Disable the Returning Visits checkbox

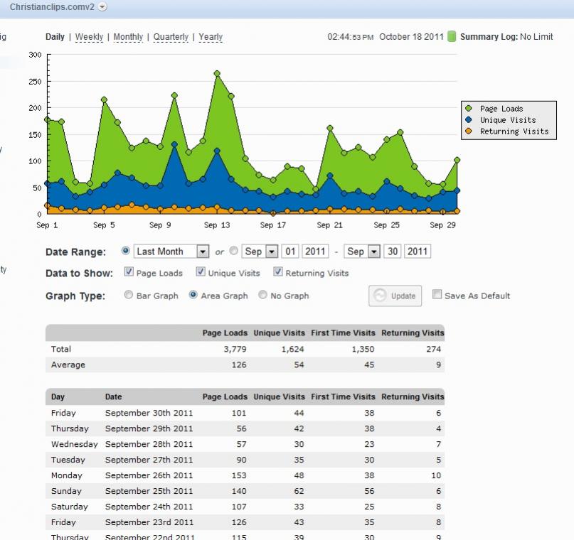(x=278, y=272)
